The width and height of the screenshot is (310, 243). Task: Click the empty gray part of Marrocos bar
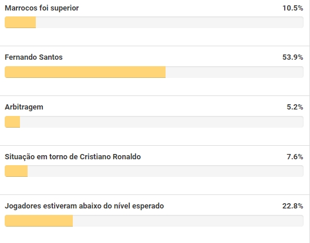pos(170,22)
